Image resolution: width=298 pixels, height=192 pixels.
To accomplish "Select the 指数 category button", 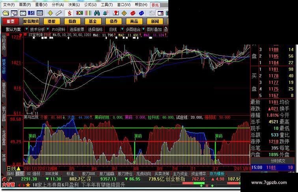I will 73,21.
